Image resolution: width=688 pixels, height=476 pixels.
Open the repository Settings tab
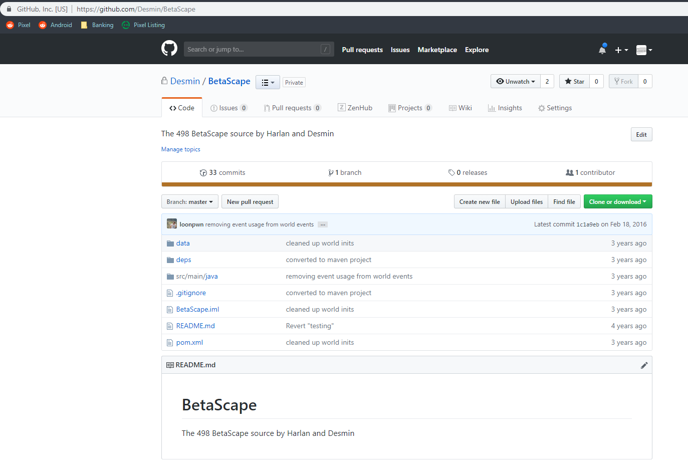point(555,108)
